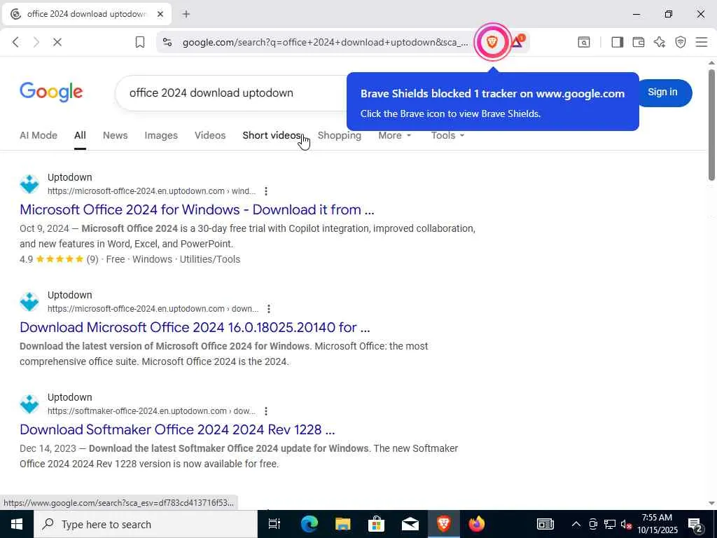Open Leo AI assistant icon
Screen dimensions: 717x538
pyautogui.click(x=660, y=42)
